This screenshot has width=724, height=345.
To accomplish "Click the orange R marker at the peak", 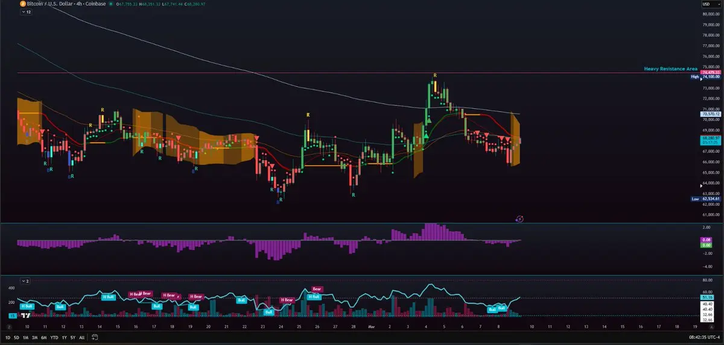I will pyautogui.click(x=434, y=75).
